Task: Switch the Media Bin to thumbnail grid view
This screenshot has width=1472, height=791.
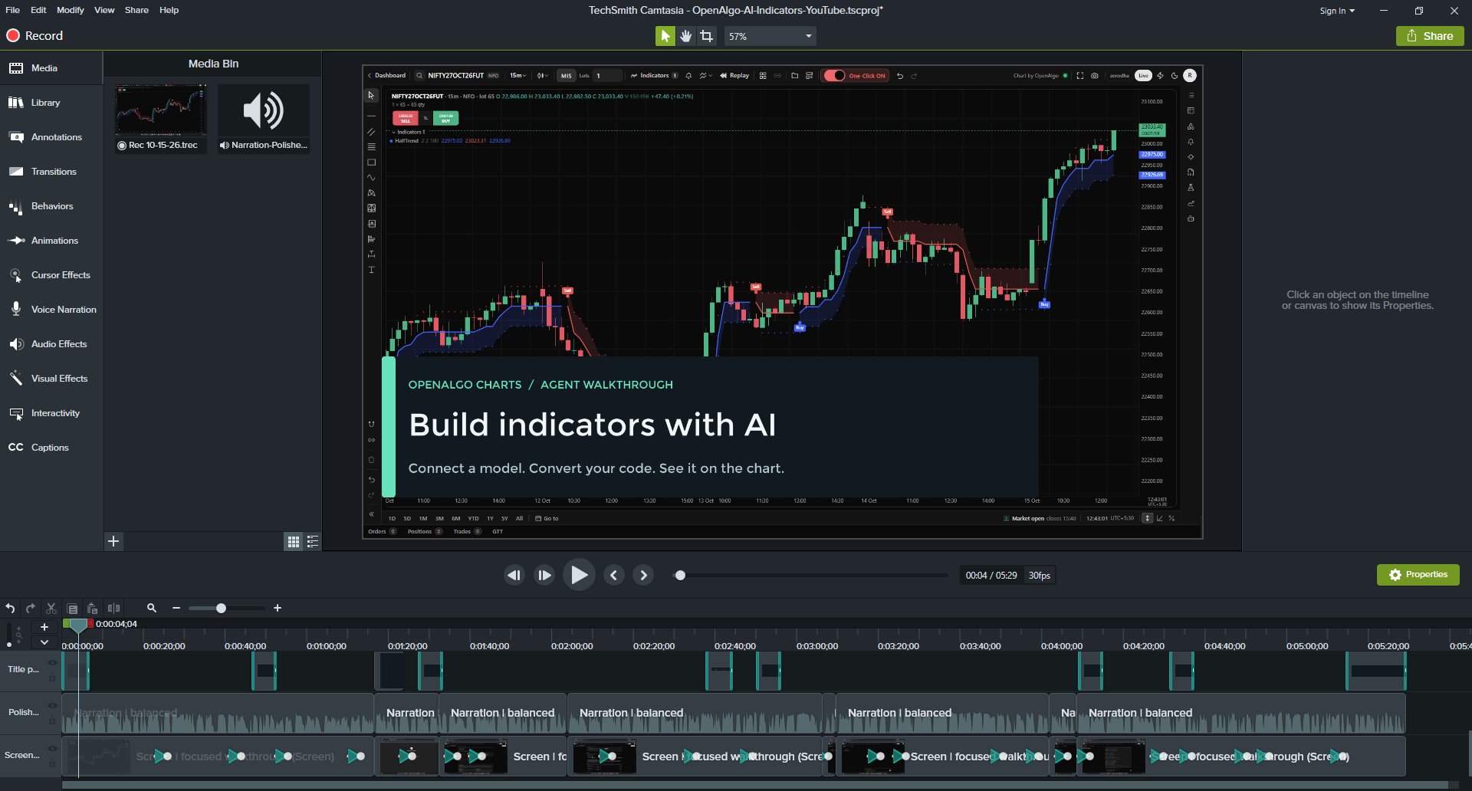Action: [293, 542]
